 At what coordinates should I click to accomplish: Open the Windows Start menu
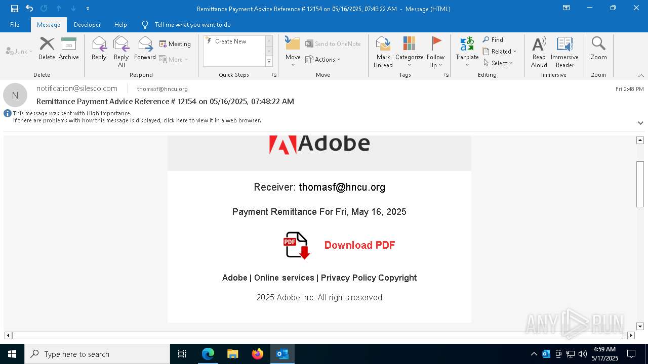coord(12,354)
